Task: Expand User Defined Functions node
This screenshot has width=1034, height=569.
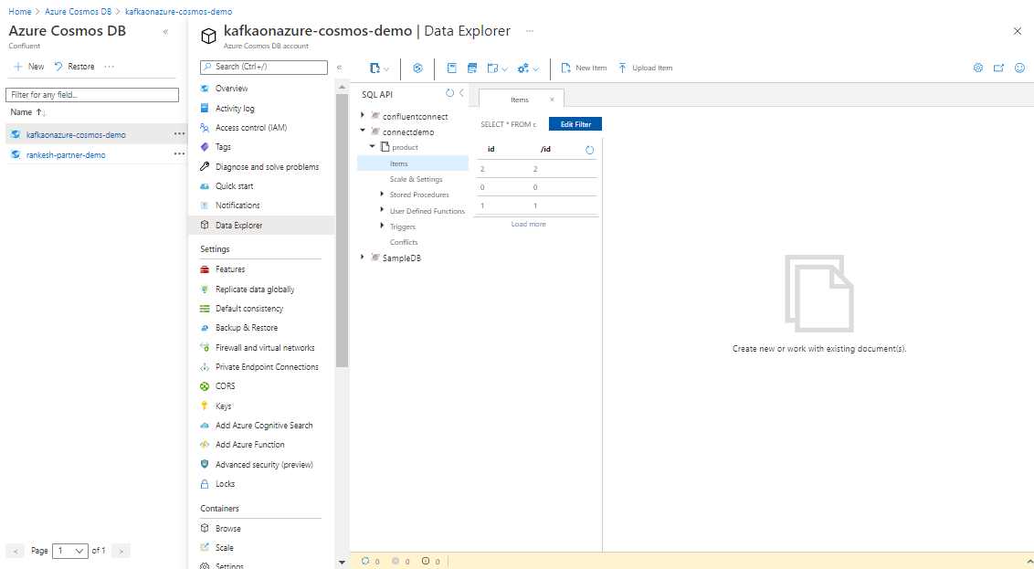Action: (382, 210)
